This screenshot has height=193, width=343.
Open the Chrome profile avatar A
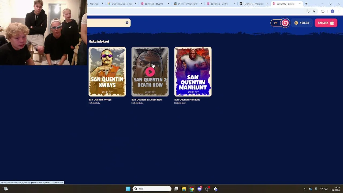click(332, 11)
